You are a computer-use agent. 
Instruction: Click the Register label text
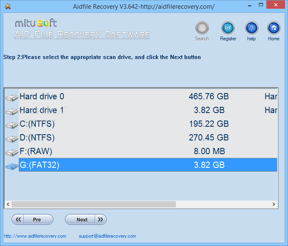(x=228, y=39)
